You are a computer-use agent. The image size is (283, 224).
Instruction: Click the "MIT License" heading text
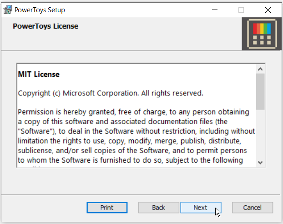pos(39,74)
